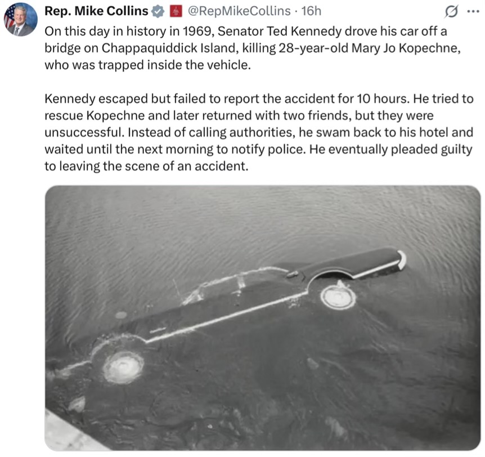Screen dimensions: 485x457
Task: Click the final line "to leaving the scene"
Action: pyautogui.click(x=146, y=166)
